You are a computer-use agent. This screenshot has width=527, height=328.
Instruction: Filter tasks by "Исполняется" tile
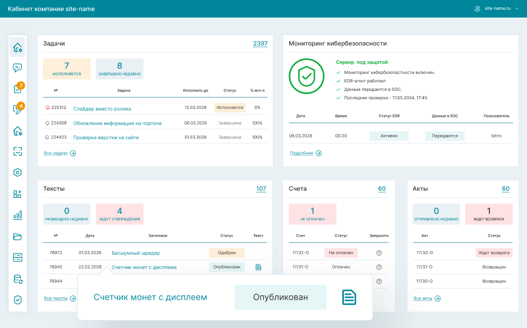[67, 69]
